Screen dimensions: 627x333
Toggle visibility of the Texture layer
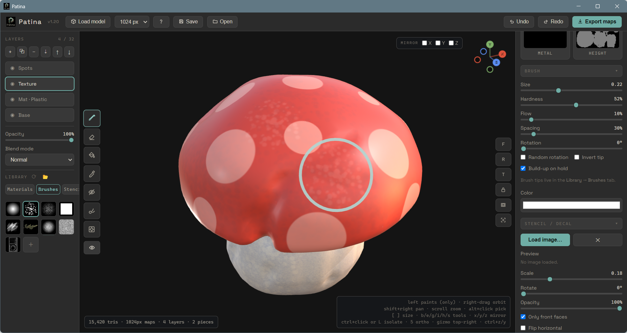coord(13,84)
